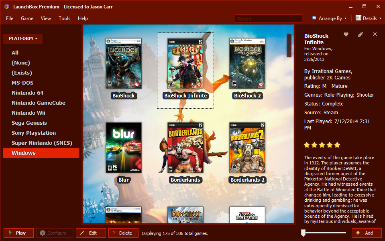
Task: Click the Borderlands 2 title label
Action: 247,180
